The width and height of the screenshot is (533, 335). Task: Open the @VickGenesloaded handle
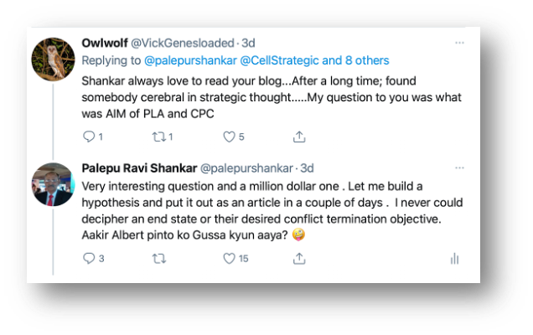pyautogui.click(x=183, y=44)
